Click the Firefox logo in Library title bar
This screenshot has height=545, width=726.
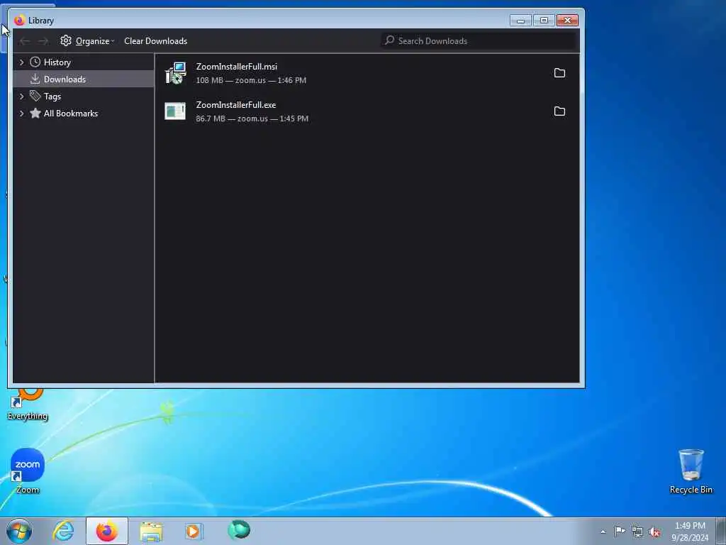(19, 21)
